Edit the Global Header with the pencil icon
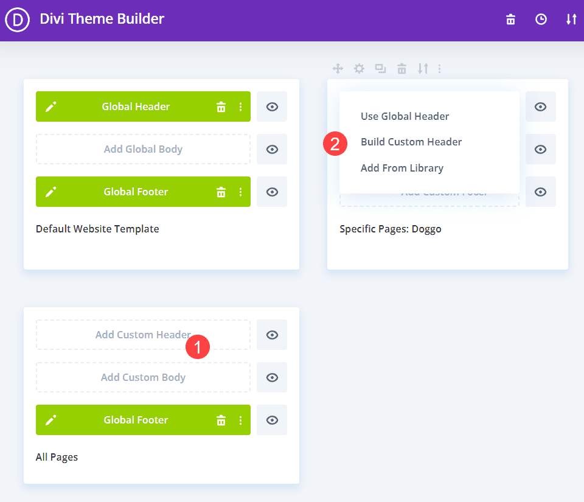Screen dimensions: 584x502 click(51, 106)
